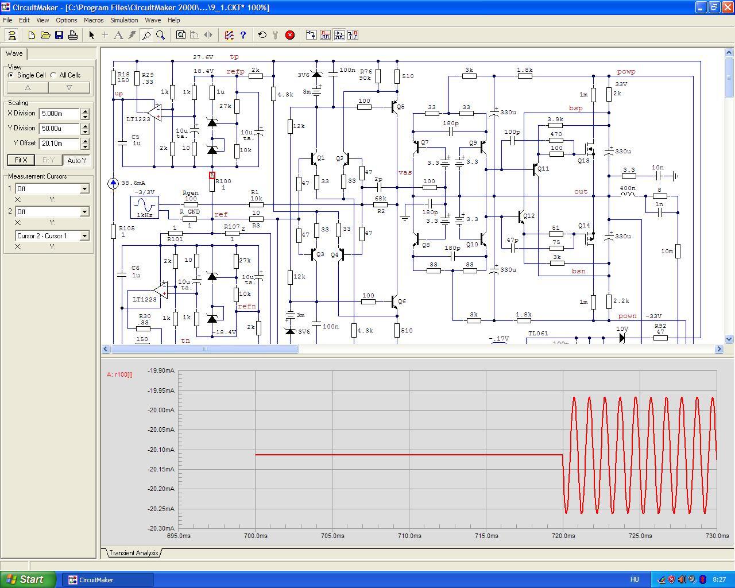Screen dimensions: 735x588
Task: Open the Analyses setup icon
Action: (x=229, y=35)
